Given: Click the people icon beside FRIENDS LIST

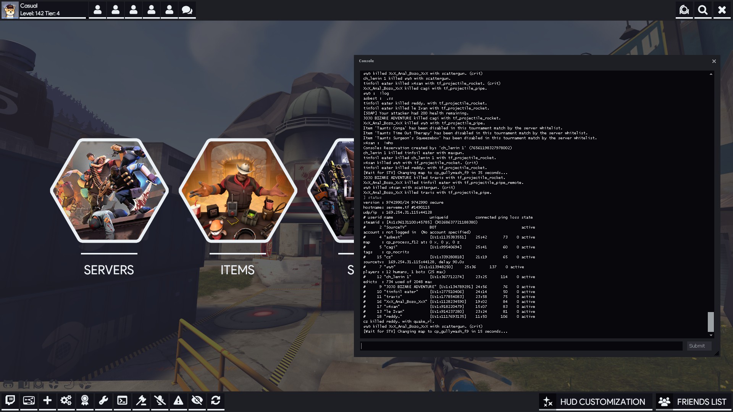Looking at the screenshot, I should pyautogui.click(x=664, y=402).
